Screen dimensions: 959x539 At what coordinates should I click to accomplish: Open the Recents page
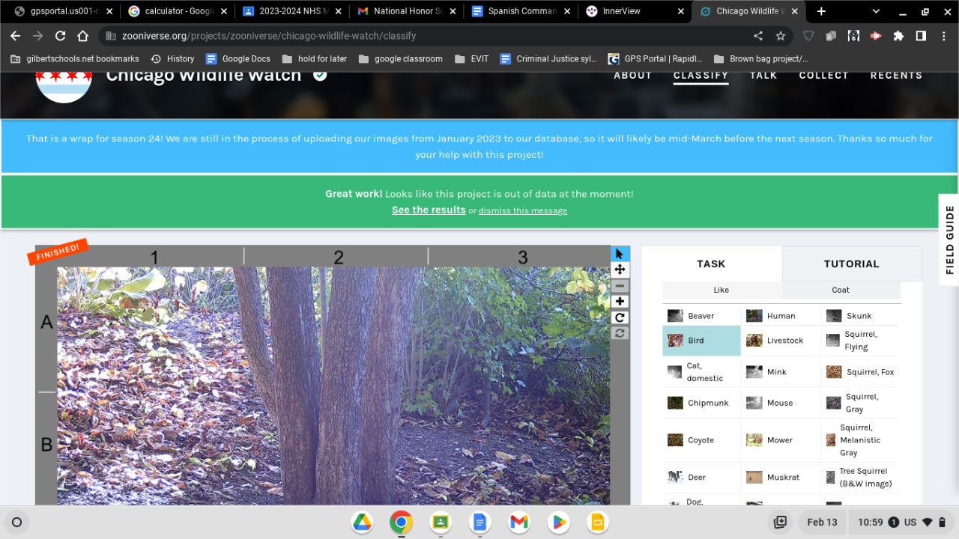tap(896, 75)
